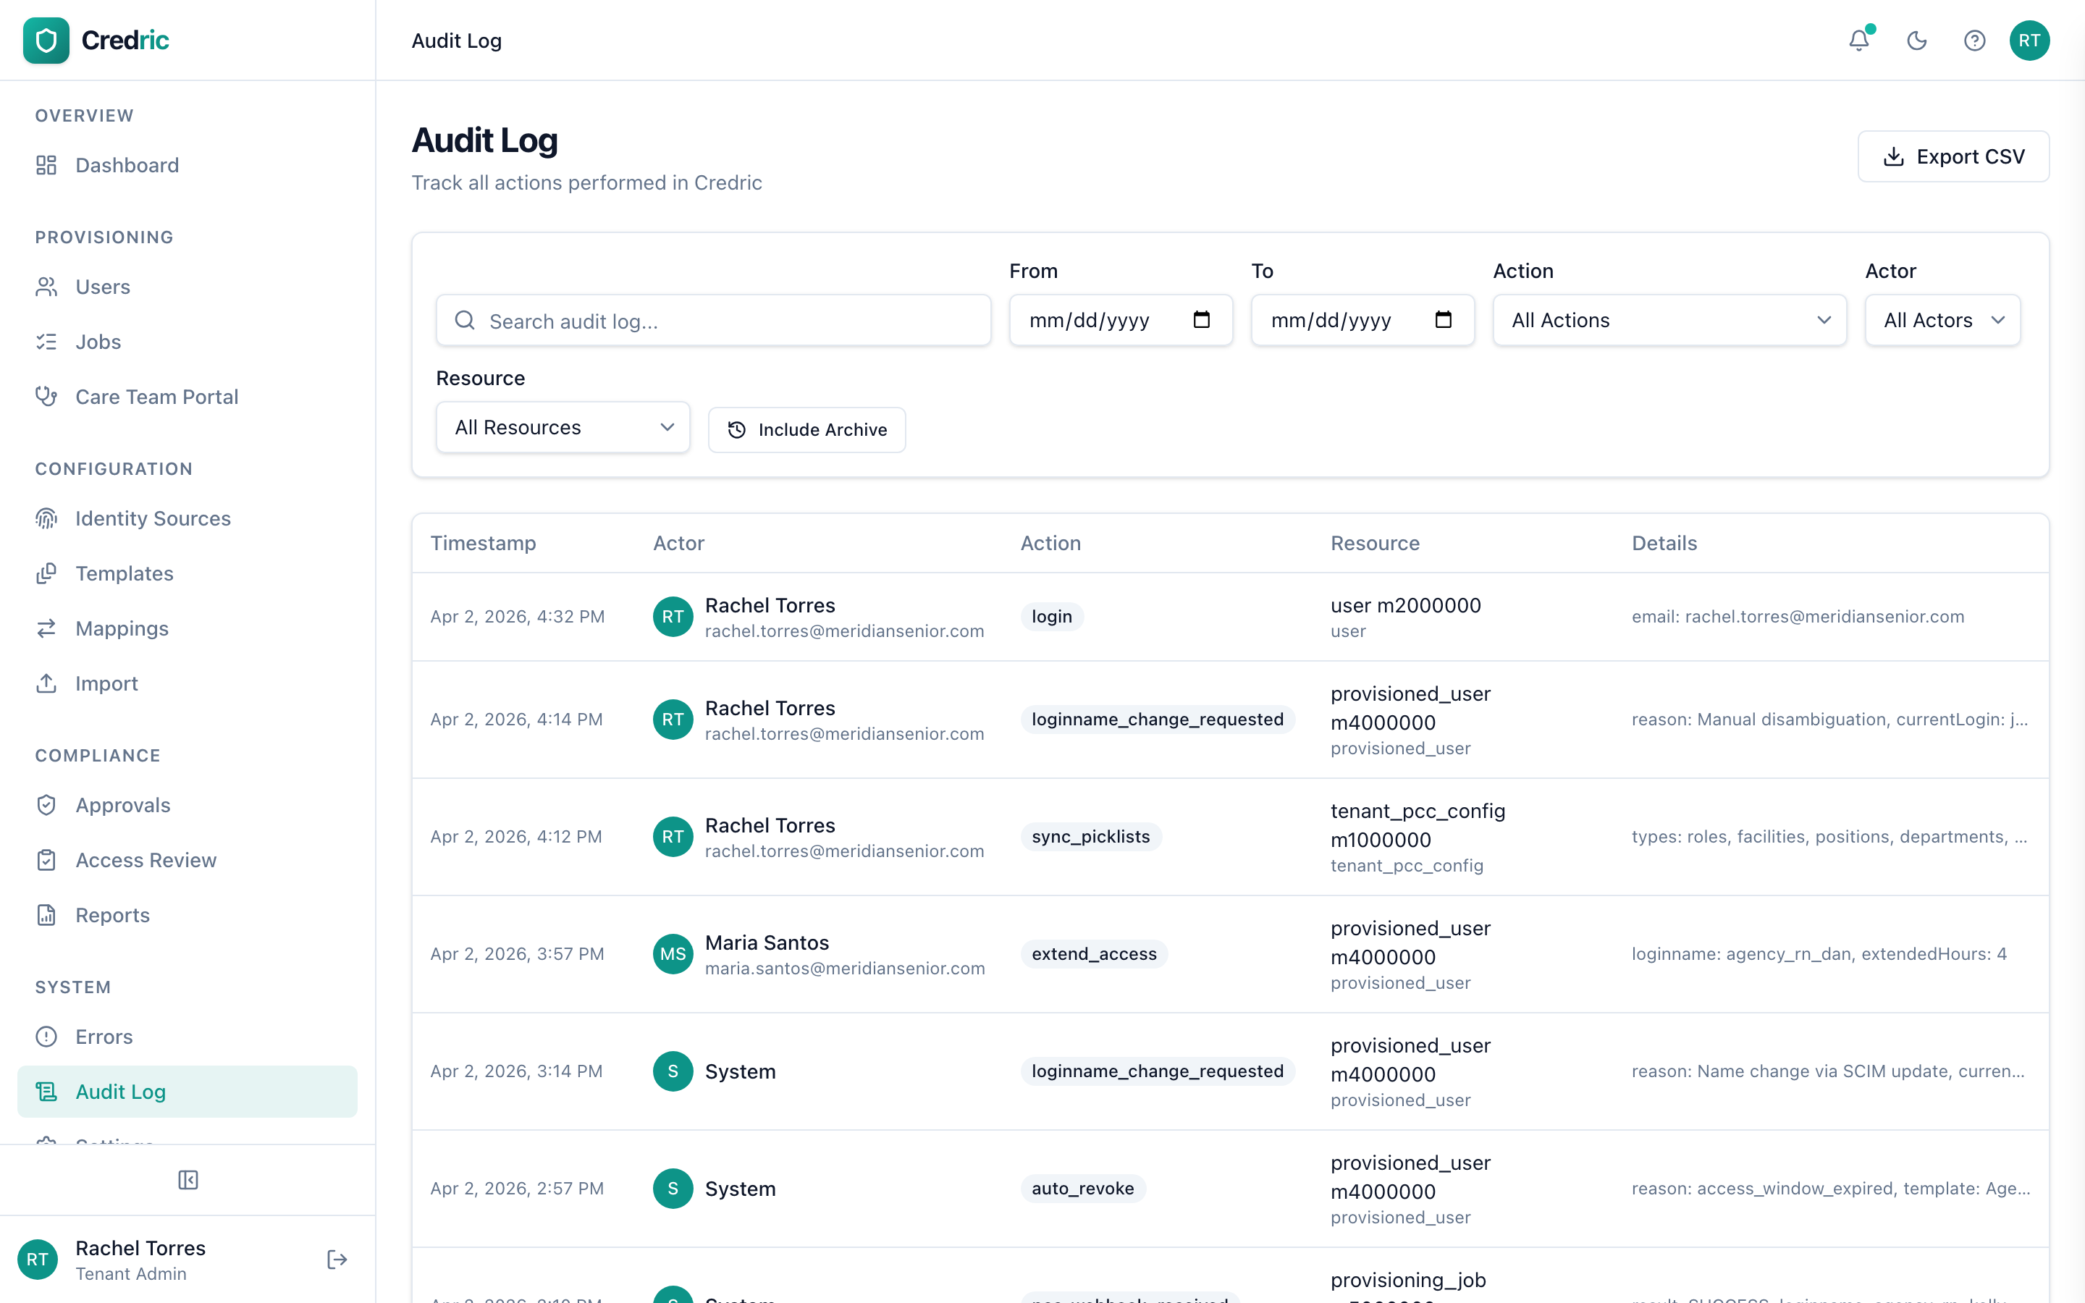Click the RT avatar in the top bar
This screenshot has height=1303, width=2085.
[x=2030, y=41]
